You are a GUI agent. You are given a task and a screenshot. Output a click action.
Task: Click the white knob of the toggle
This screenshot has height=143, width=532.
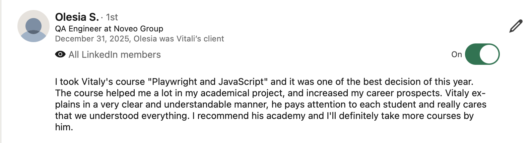coord(489,54)
